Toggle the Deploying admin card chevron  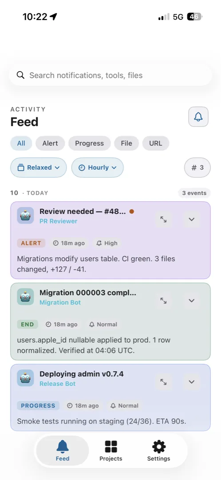click(192, 382)
